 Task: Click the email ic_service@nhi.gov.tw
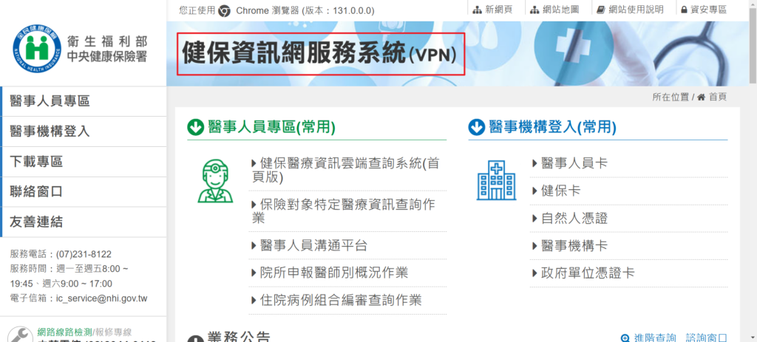point(102,298)
